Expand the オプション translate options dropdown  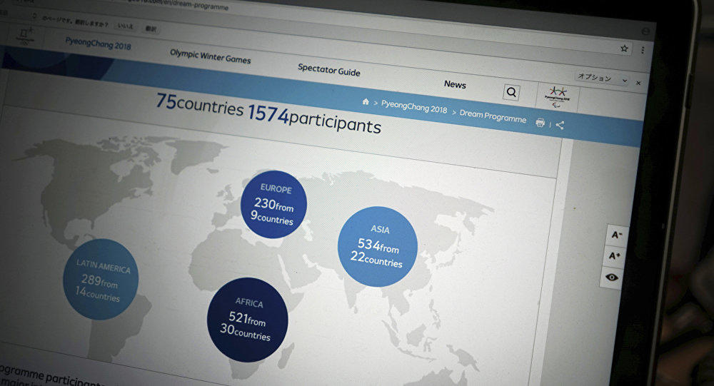coord(603,78)
